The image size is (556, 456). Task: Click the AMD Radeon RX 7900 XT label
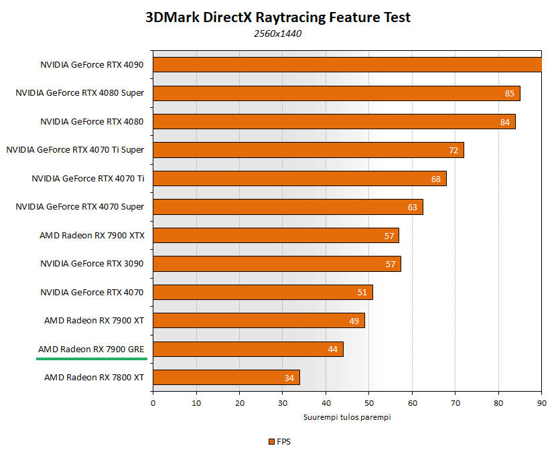[94, 321]
